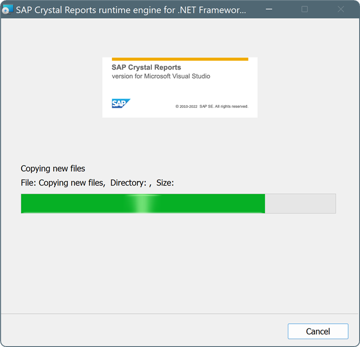
Task: Click the grey unfilled part of progress bar
Action: (300, 204)
